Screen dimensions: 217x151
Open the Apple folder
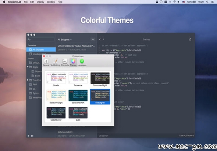[x=33, y=67]
